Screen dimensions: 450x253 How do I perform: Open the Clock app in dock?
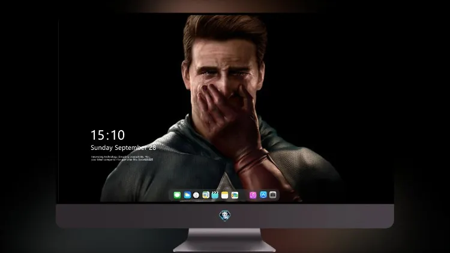196,195
